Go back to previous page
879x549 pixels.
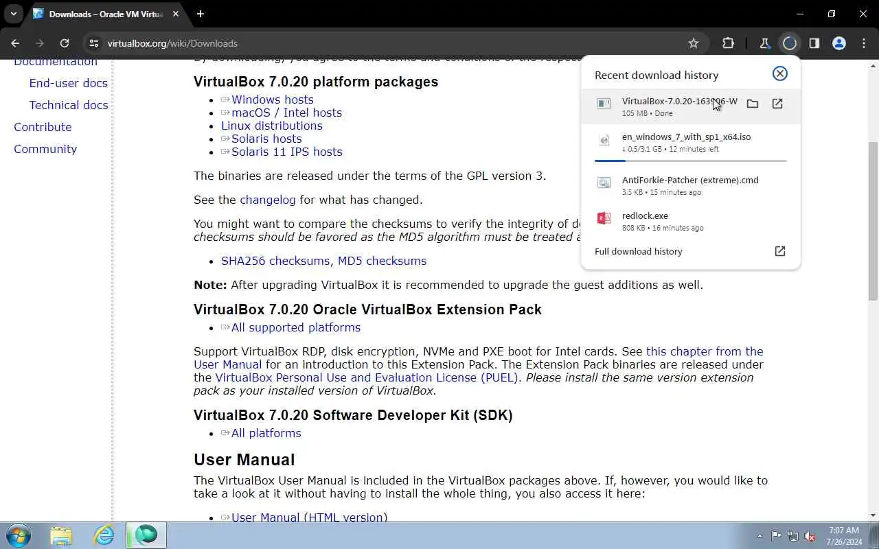tap(15, 43)
